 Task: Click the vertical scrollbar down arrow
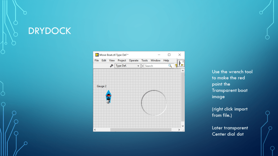coord(183,126)
